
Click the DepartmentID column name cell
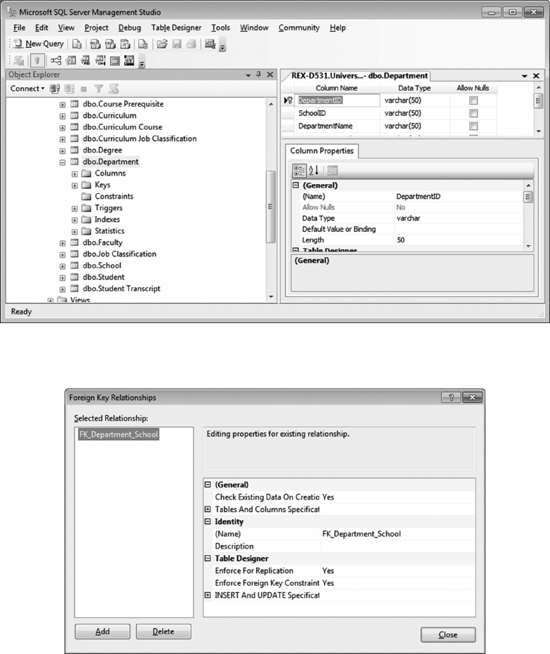[337, 100]
